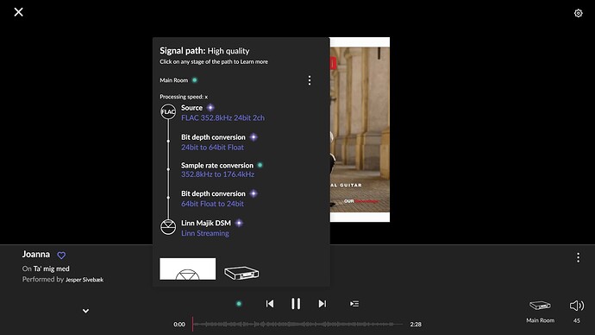
Task: Click green dot beside Sample rate conversion
Action: pos(260,165)
